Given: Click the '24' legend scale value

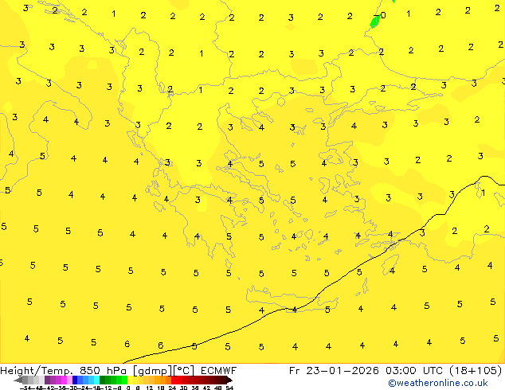Looking at the screenshot, I should tap(172, 388).
